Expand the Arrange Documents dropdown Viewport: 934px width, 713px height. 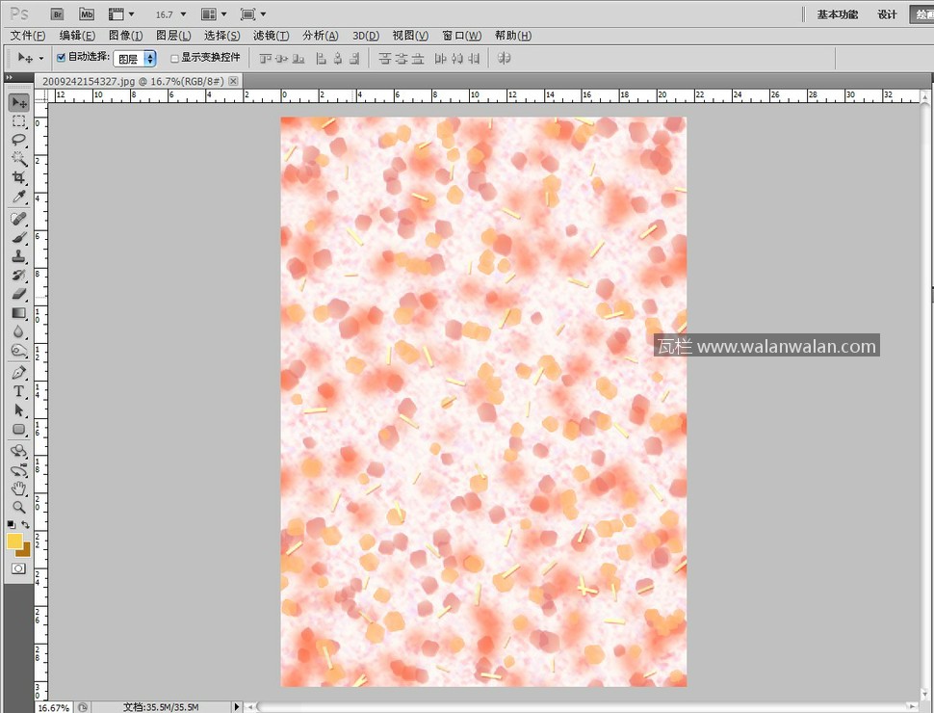214,14
